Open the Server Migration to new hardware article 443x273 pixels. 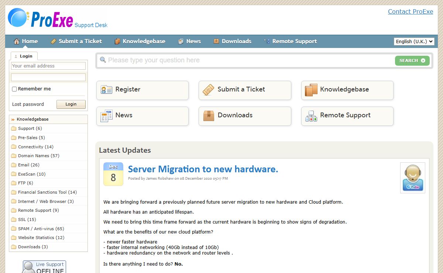203,169
